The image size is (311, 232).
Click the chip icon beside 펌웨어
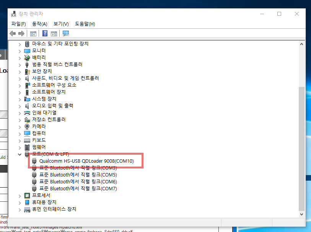coord(27,147)
